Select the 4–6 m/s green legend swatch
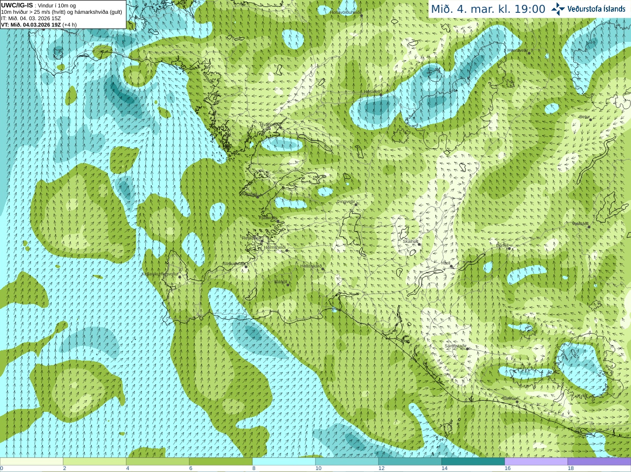Viewport: 631px width, 472px height. [158, 462]
